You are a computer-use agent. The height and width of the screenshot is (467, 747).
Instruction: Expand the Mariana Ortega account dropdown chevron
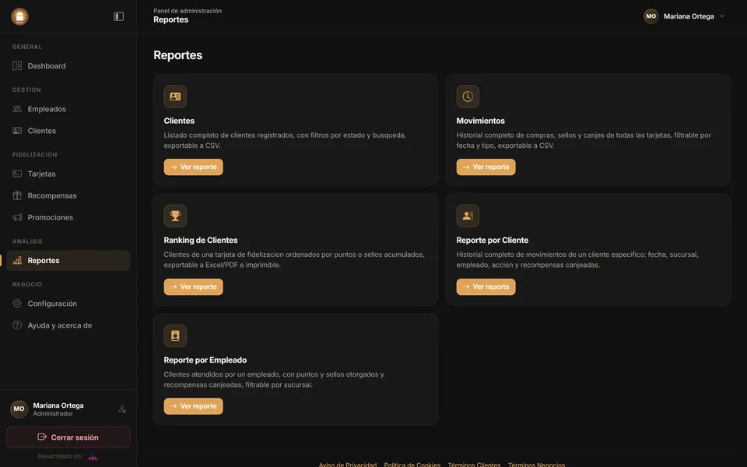click(722, 16)
